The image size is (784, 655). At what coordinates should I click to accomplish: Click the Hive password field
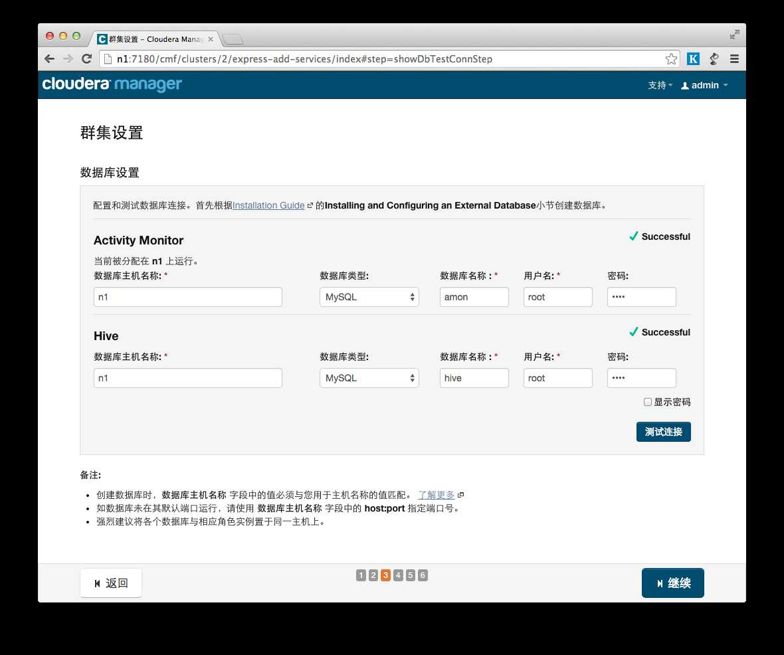[642, 378]
